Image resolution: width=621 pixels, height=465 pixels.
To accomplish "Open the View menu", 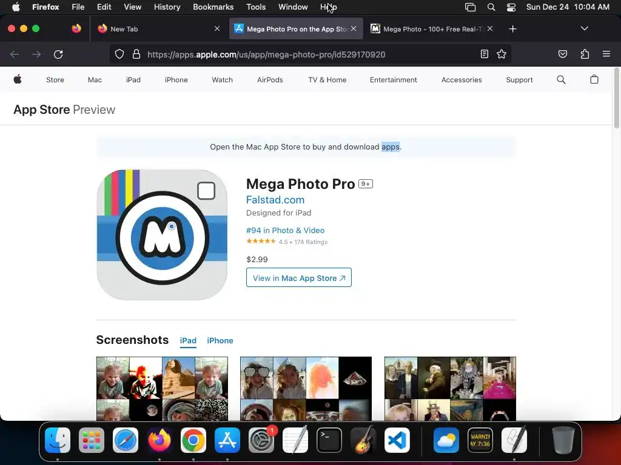I will pyautogui.click(x=132, y=7).
